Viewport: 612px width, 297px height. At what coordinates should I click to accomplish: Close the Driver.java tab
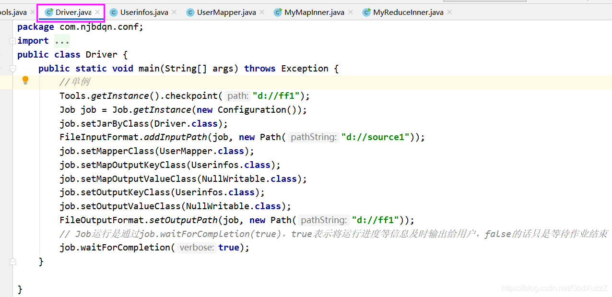98,12
